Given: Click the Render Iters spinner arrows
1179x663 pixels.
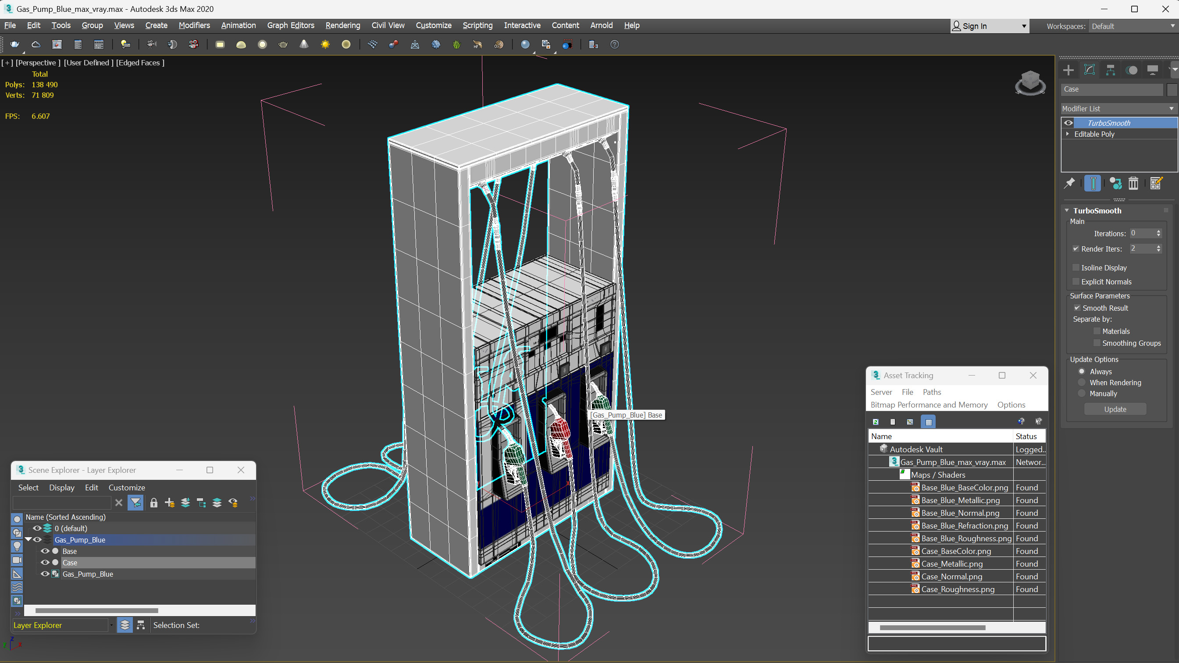Looking at the screenshot, I should pyautogui.click(x=1159, y=249).
